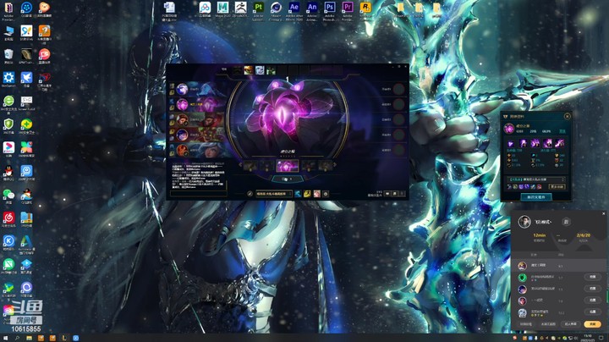Screen dimensions: 609x342
Task: Open the Rockstar Games launcher shortcut
Action: coord(365,11)
